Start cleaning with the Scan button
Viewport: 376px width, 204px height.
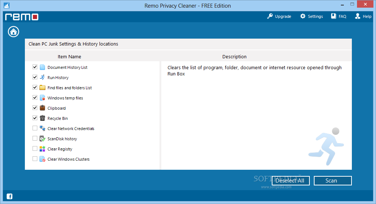click(x=332, y=181)
